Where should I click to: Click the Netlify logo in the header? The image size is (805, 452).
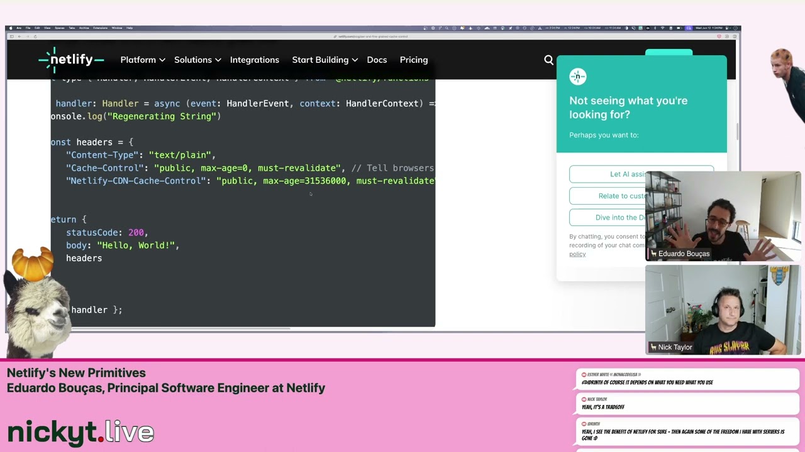click(x=70, y=60)
